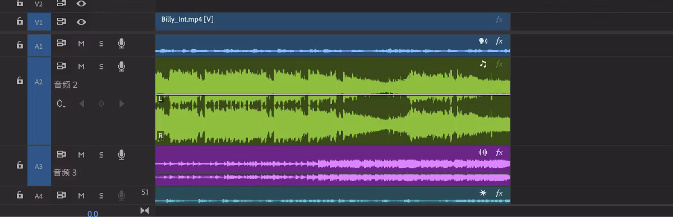This screenshot has width=673, height=217.
Task: Open fx badge on A1 audio clip
Action: click(499, 41)
